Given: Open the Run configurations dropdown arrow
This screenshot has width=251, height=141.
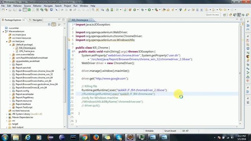Looking at the screenshot, I should tap(153, 10).
